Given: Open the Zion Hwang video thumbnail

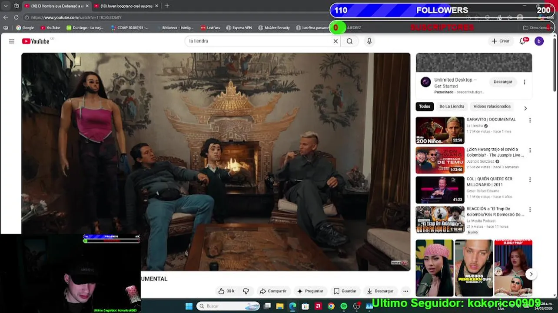Looking at the screenshot, I should point(440,160).
